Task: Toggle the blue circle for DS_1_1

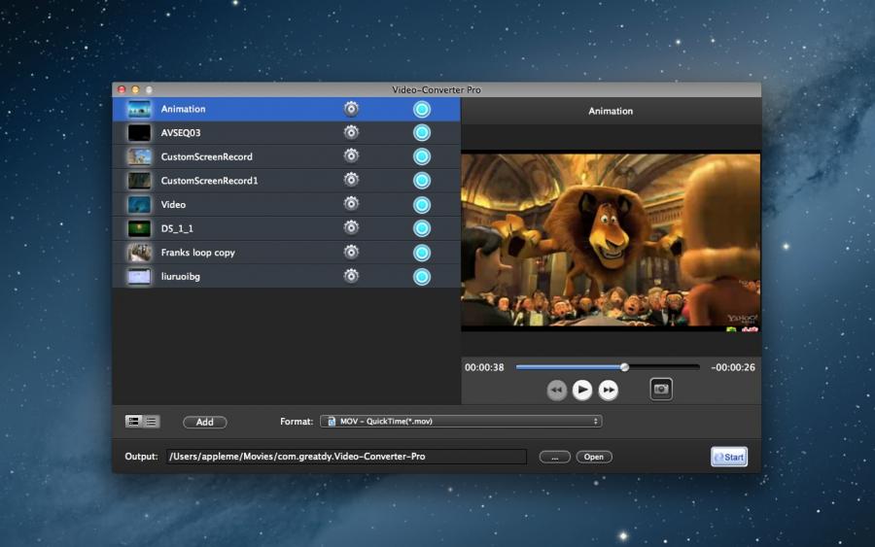Action: (x=422, y=228)
